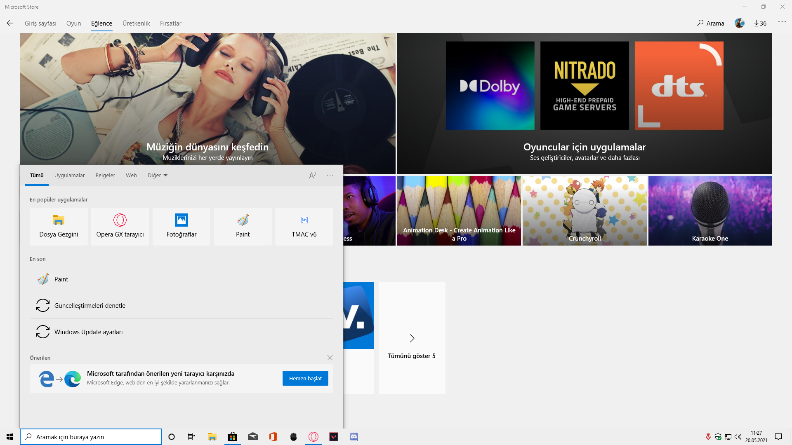The image size is (792, 445).
Task: Open the user profile avatar
Action: tap(739, 23)
